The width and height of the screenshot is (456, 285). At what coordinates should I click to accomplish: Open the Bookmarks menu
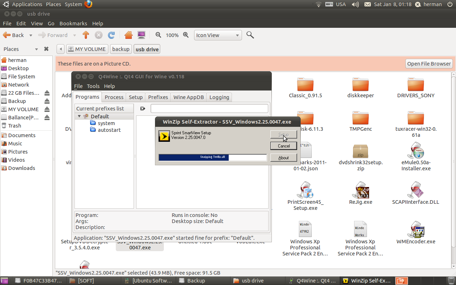(73, 23)
